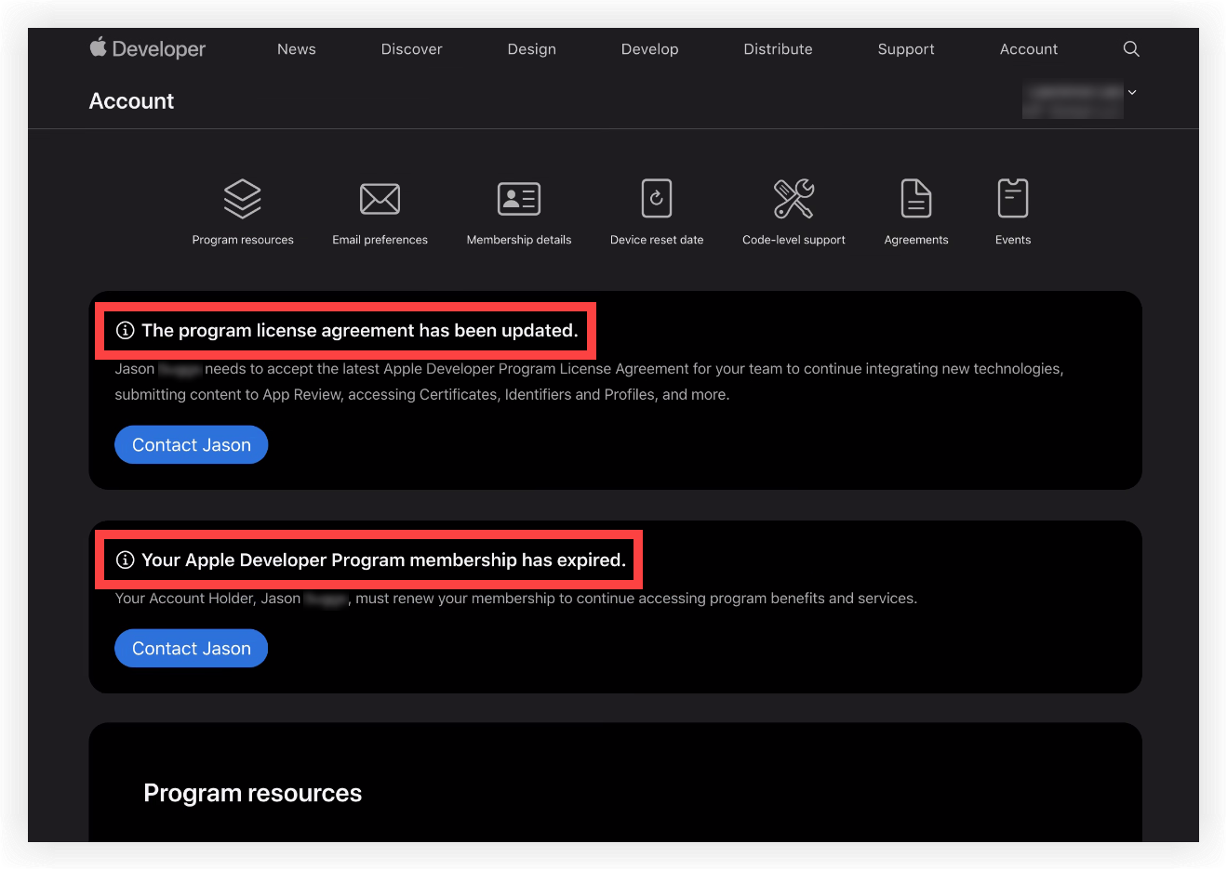Open the Code-level support tools icon

click(794, 199)
